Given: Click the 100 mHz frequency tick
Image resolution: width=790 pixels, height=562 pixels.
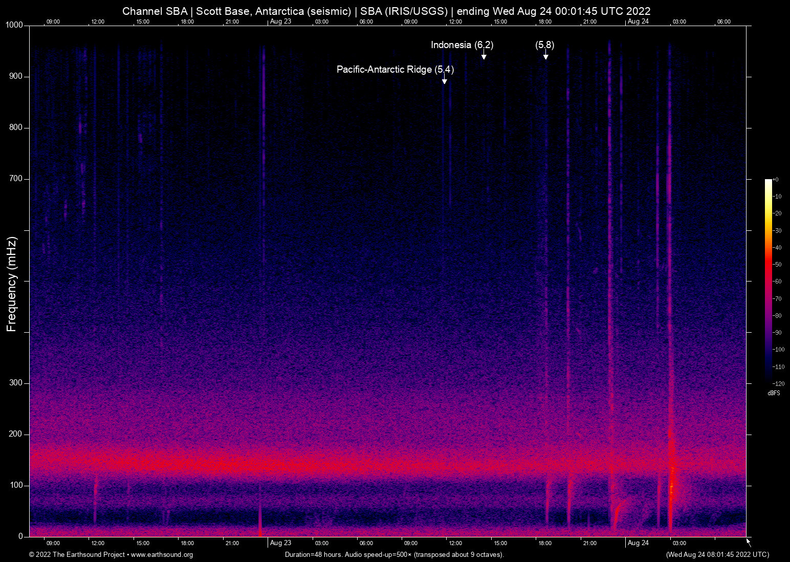Looking at the screenshot, I should pyautogui.click(x=17, y=485).
